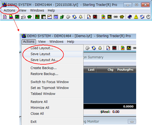Click bell with refresh arrows in Demo.lyt window

(x=94, y=48)
